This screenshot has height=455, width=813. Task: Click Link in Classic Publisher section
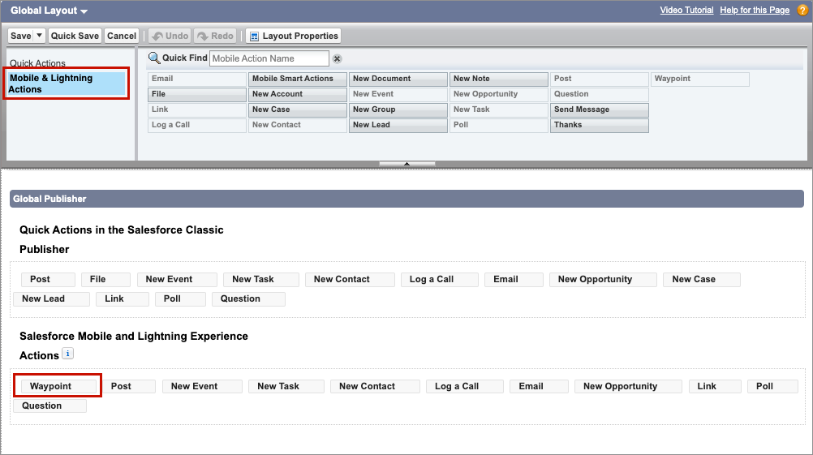pos(122,299)
